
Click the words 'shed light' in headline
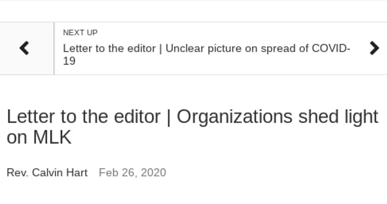[338, 117]
